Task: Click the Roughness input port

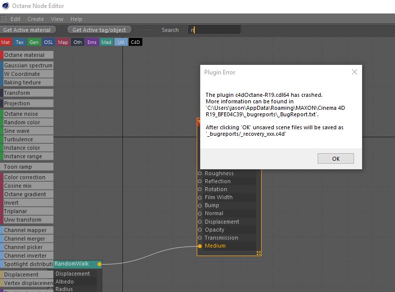Action: point(200,173)
